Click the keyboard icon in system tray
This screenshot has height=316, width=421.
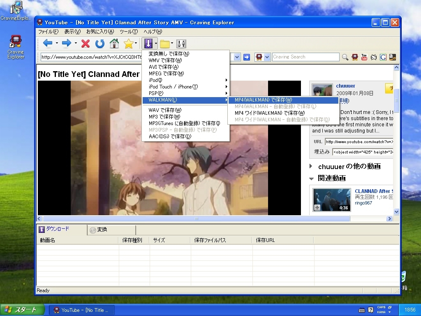pos(362,310)
